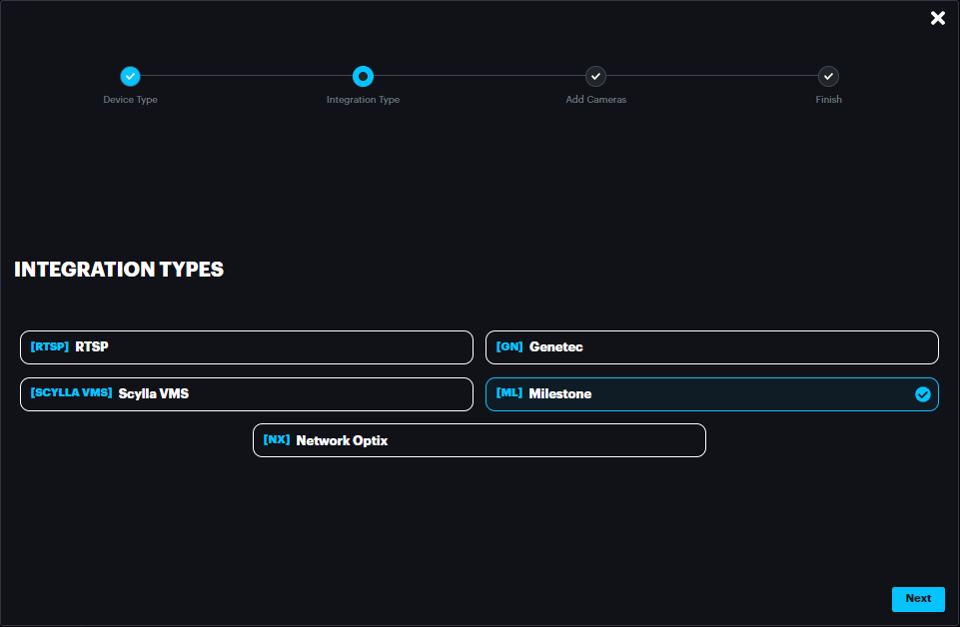Click the Add Cameras step circle
The height and width of the screenshot is (627, 960).
595,76
